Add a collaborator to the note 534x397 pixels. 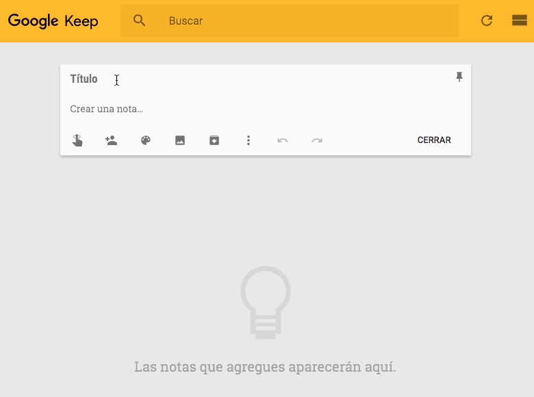click(x=112, y=140)
